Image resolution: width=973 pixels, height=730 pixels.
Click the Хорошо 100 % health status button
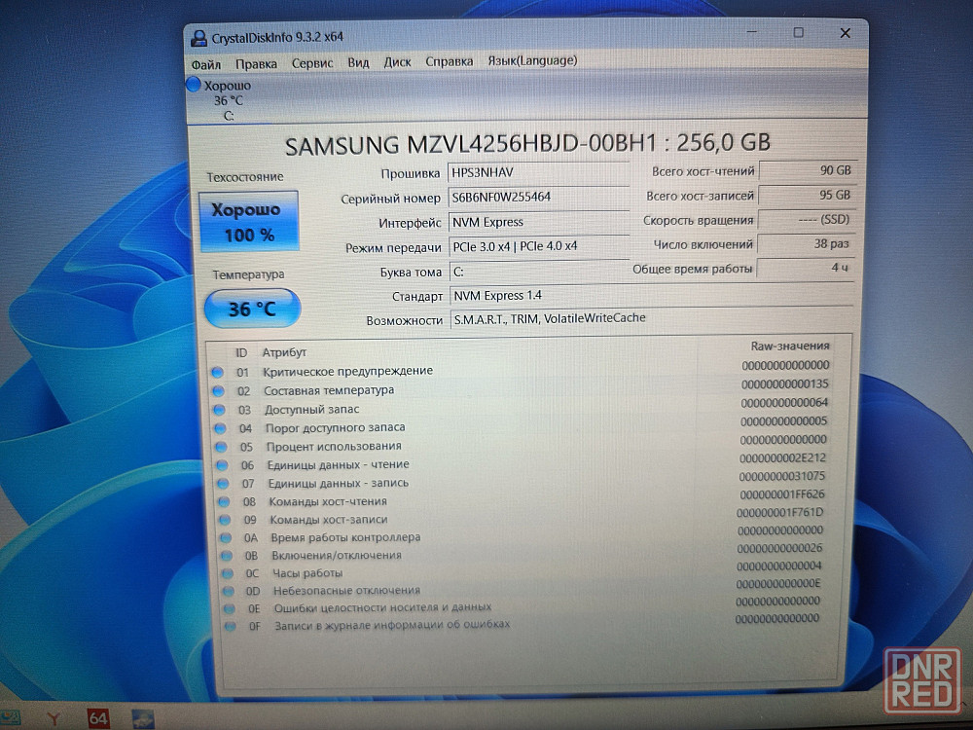(x=249, y=222)
